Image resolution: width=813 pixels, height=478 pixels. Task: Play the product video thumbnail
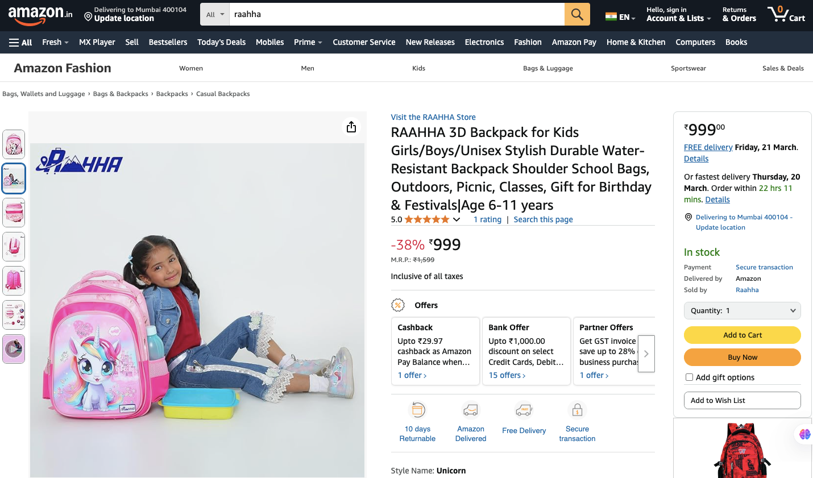pos(14,348)
